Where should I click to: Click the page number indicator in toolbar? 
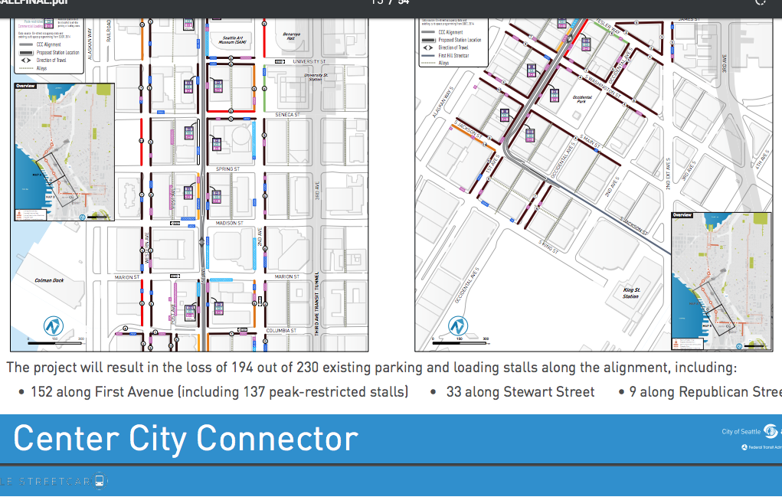click(390, 2)
